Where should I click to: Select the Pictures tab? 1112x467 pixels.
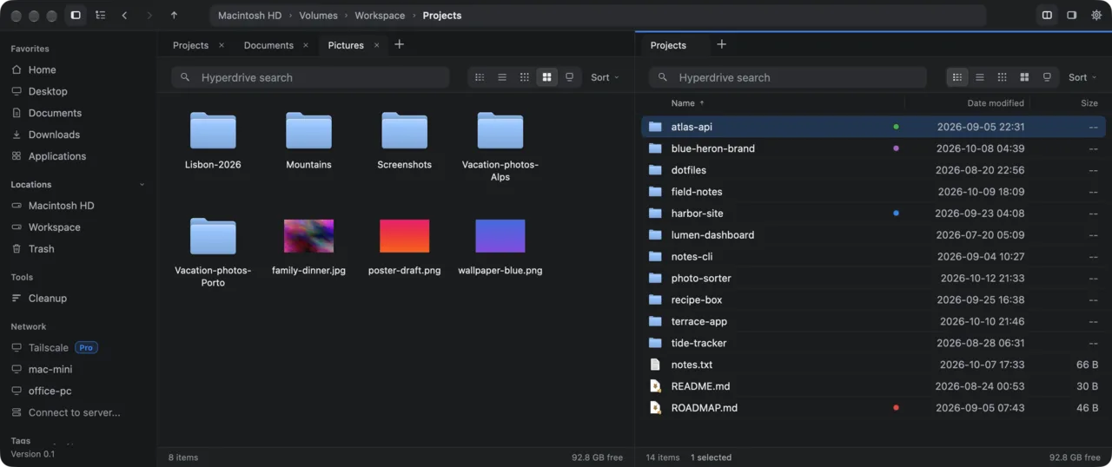click(346, 45)
